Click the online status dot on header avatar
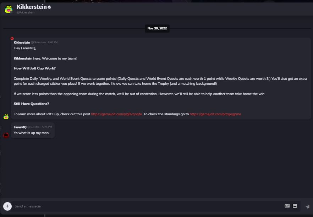This screenshot has height=217, width=313. pyautogui.click(x=11, y=12)
